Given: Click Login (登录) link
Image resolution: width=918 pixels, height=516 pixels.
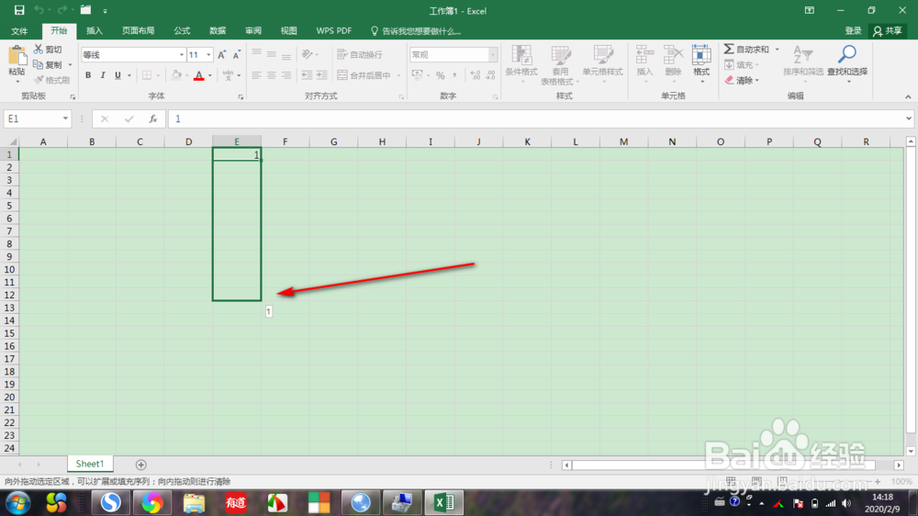Looking at the screenshot, I should (853, 31).
